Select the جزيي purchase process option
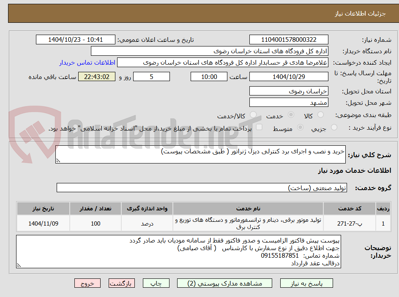The height and width of the screenshot is (297, 399). tap(334, 127)
